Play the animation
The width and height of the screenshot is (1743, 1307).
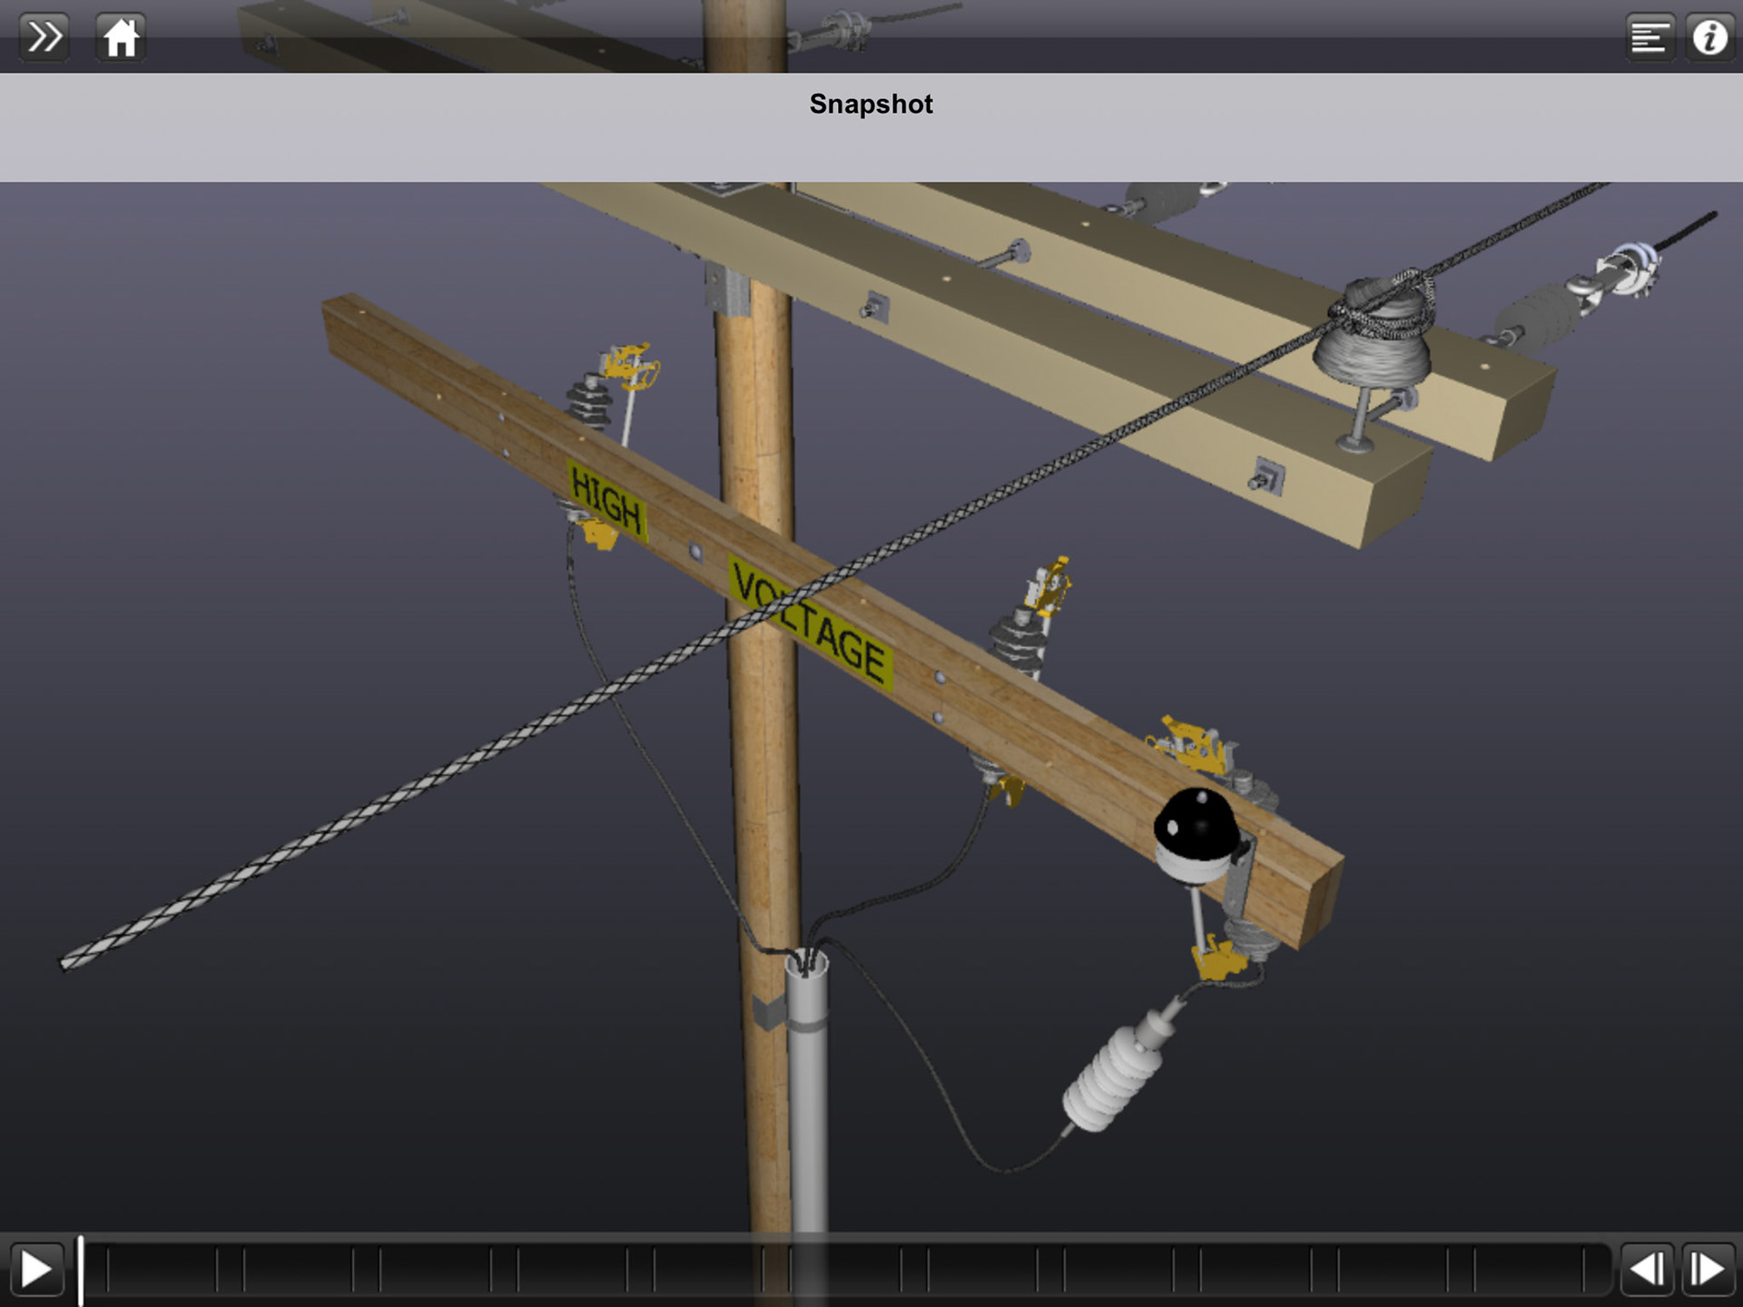coord(36,1269)
